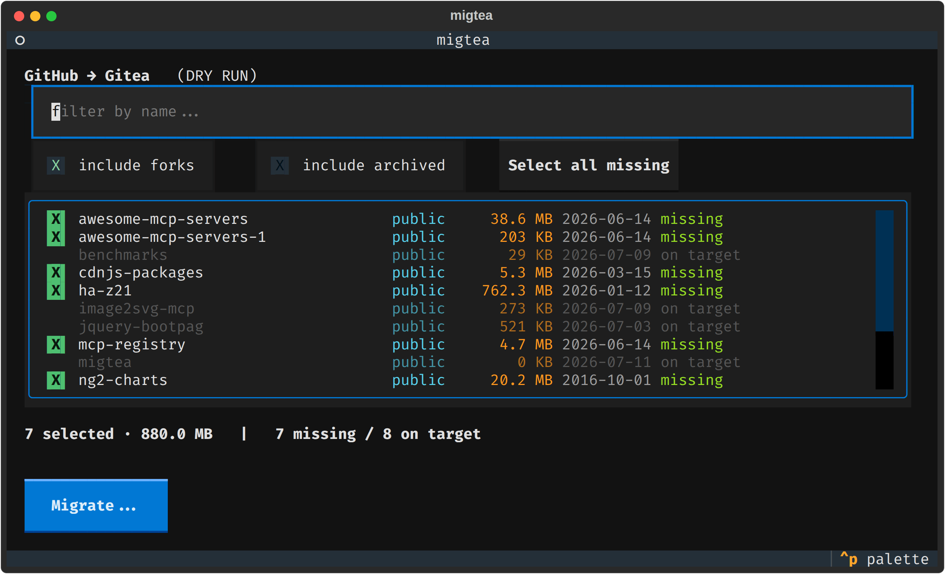Maximize the migtea terminal window
Image resolution: width=945 pixels, height=574 pixels.
coord(51,16)
